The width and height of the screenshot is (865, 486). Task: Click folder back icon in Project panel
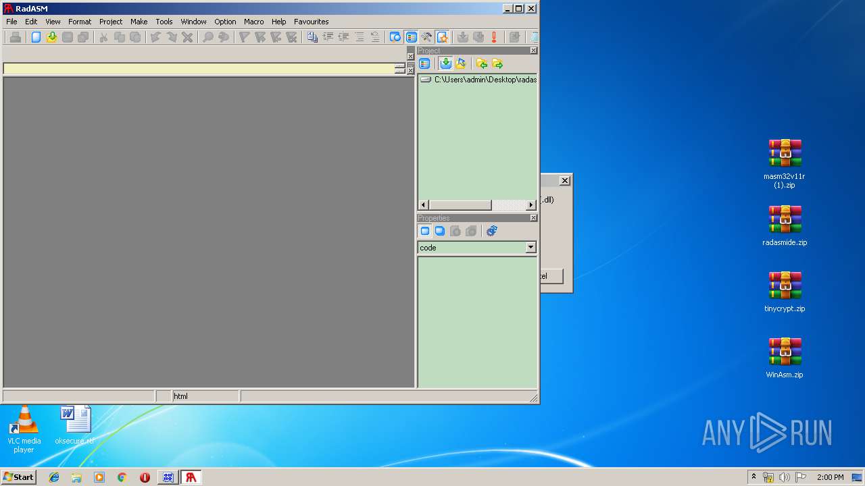coord(482,63)
